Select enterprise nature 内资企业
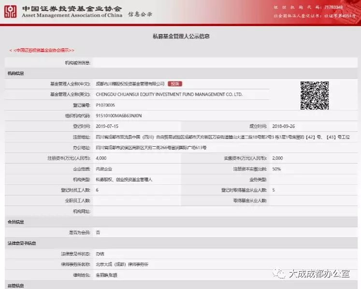 coord(104,169)
